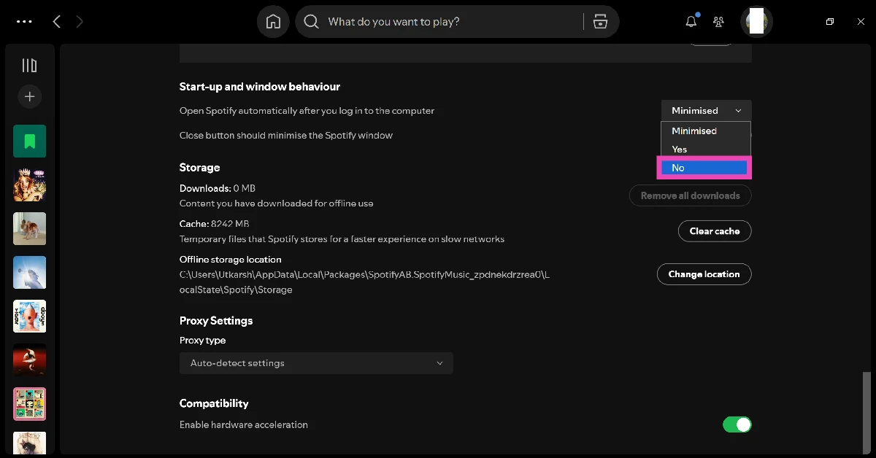This screenshot has width=876, height=458.
Task: Select 'No' in start-up dropdown list
Action: [x=704, y=168]
